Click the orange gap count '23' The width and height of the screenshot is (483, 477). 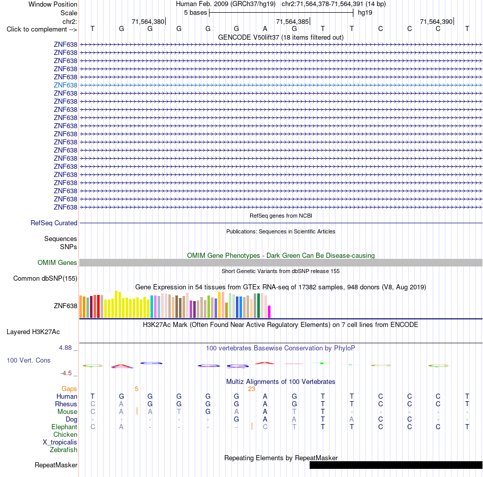point(251,389)
